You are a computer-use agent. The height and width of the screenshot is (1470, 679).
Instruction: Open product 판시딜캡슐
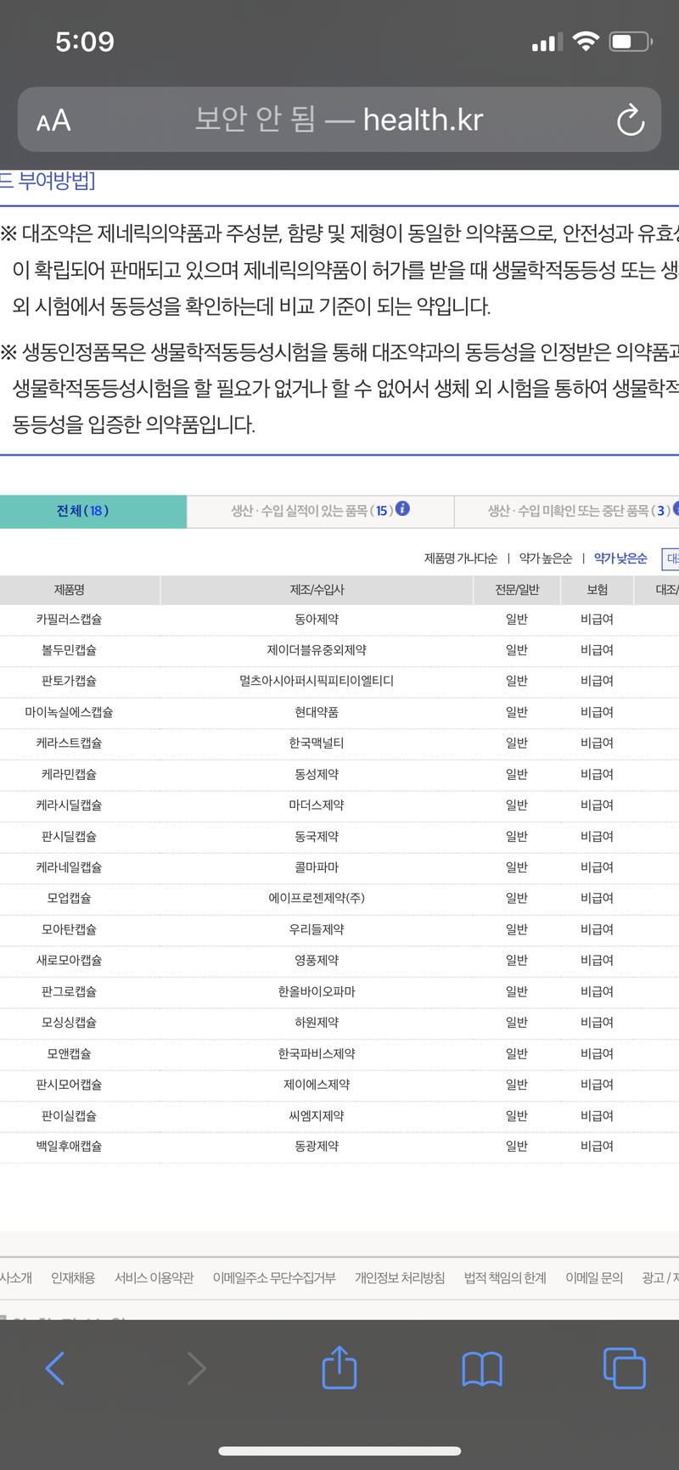pyautogui.click(x=70, y=837)
